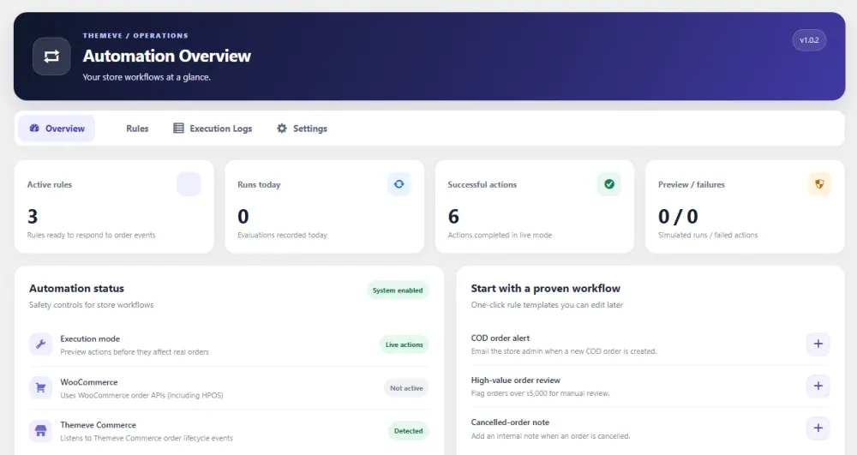Open the Execution Logs tab
The height and width of the screenshot is (455, 857).
pos(213,129)
